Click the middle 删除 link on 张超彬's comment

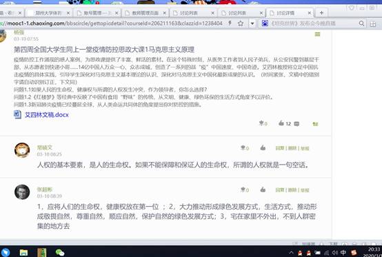[292, 190]
